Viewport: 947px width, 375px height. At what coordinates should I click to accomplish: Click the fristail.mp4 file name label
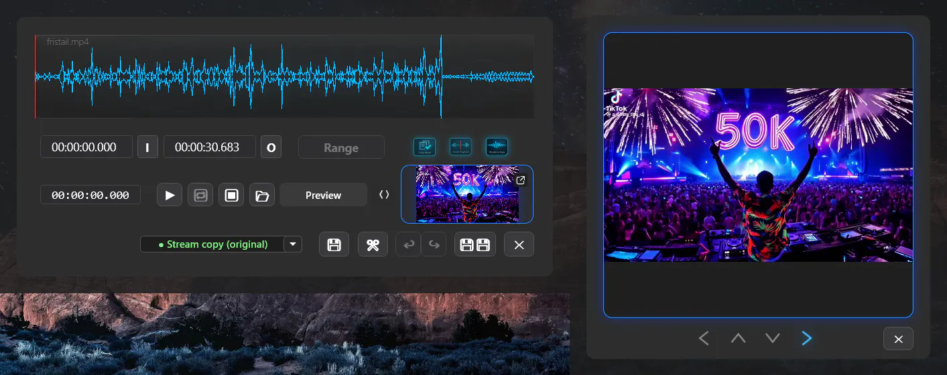tap(68, 42)
